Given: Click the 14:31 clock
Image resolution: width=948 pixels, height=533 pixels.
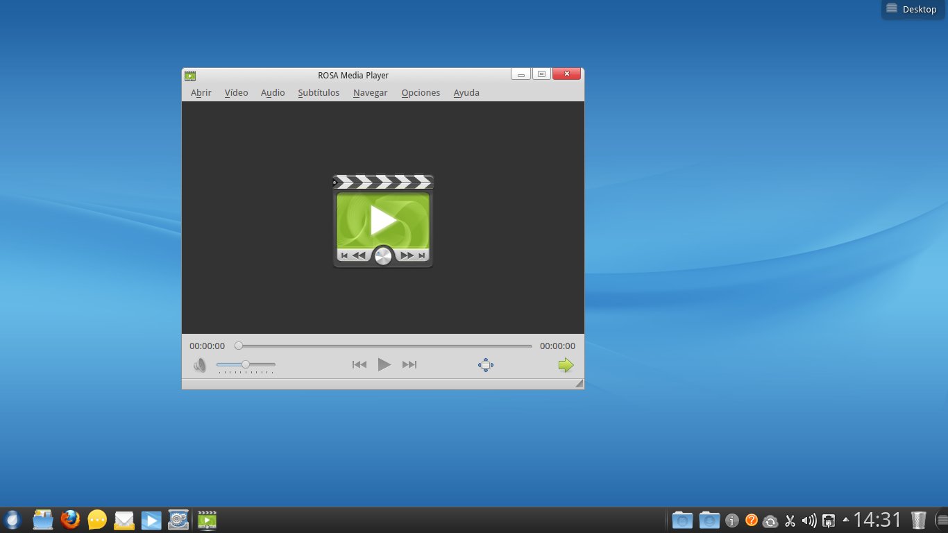Looking at the screenshot, I should (x=877, y=520).
